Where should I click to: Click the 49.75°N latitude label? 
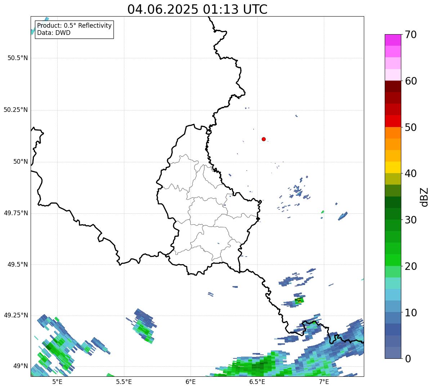tap(16, 213)
